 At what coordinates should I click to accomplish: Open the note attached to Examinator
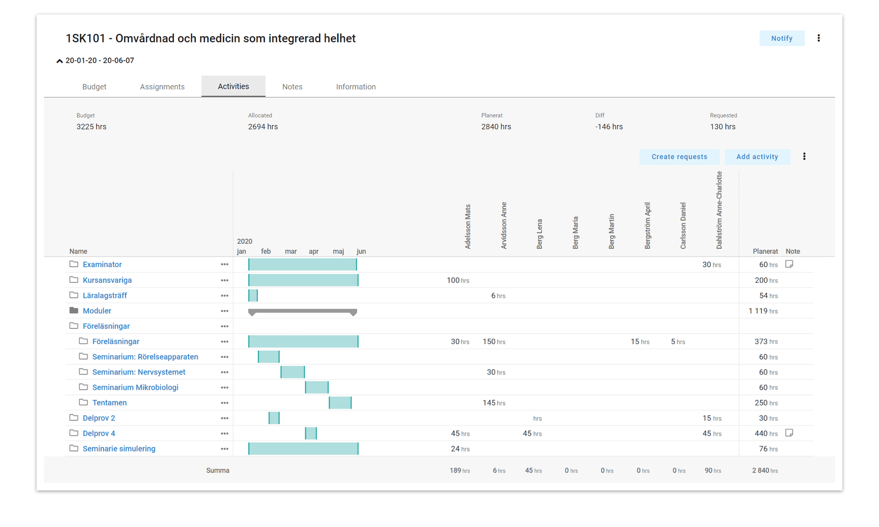789,264
